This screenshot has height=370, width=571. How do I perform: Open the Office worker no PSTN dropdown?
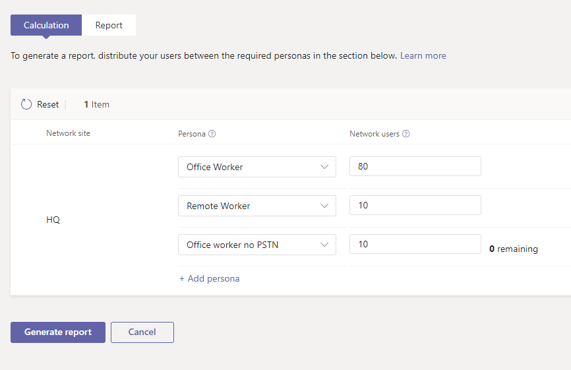[x=256, y=245]
